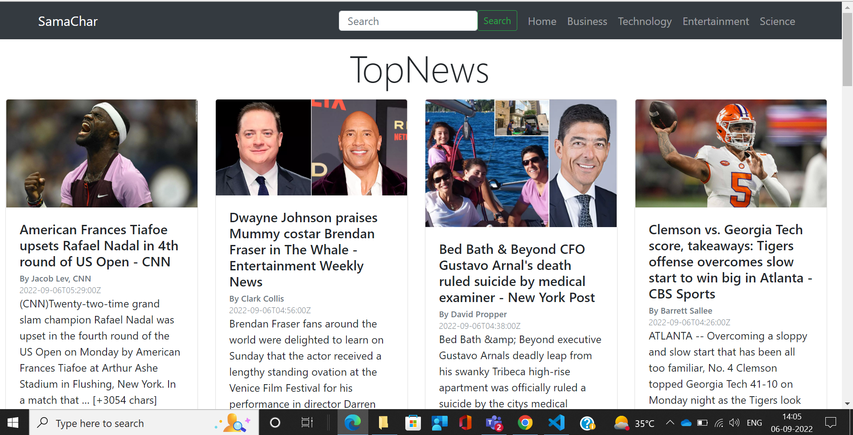Open Google Chrome from the taskbar

525,422
